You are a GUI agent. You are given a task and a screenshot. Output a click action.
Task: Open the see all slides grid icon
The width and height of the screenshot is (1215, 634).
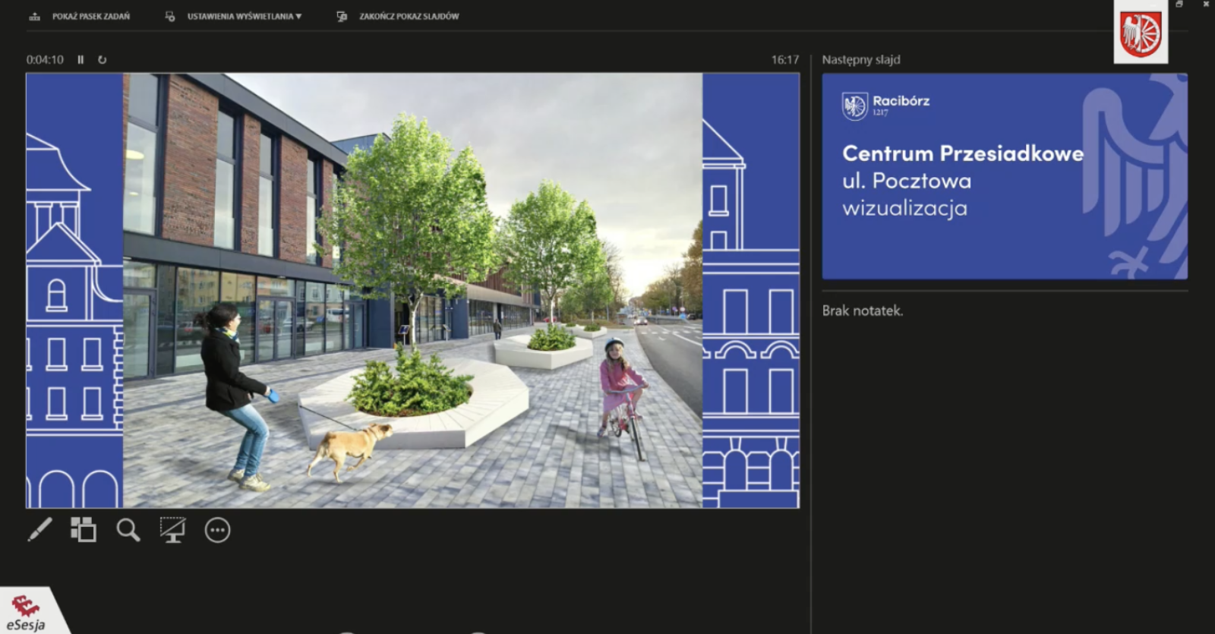pos(84,529)
